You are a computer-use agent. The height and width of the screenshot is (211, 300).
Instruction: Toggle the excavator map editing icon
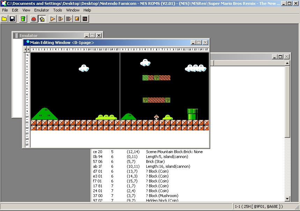pyautogui.click(x=42, y=19)
